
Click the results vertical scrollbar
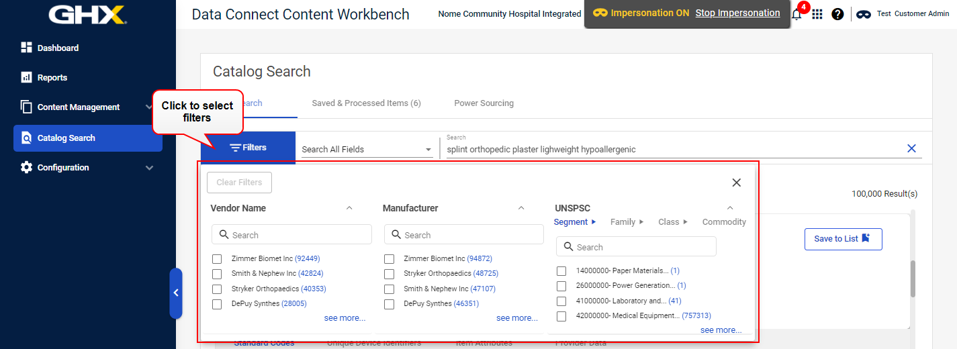click(x=913, y=279)
